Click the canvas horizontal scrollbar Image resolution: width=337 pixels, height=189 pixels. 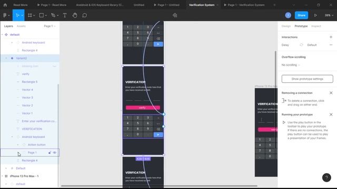pyautogui.click(x=159, y=186)
